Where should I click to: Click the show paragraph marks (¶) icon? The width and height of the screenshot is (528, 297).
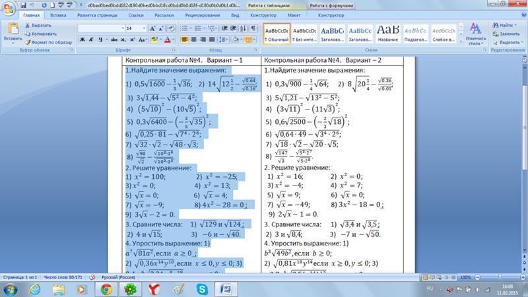(x=254, y=28)
